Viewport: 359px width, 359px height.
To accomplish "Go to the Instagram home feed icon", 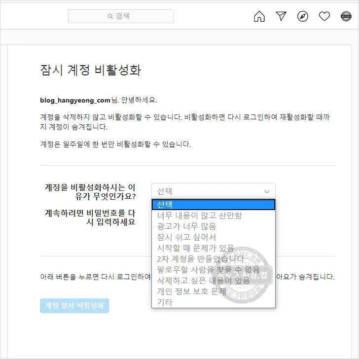I will (x=259, y=16).
